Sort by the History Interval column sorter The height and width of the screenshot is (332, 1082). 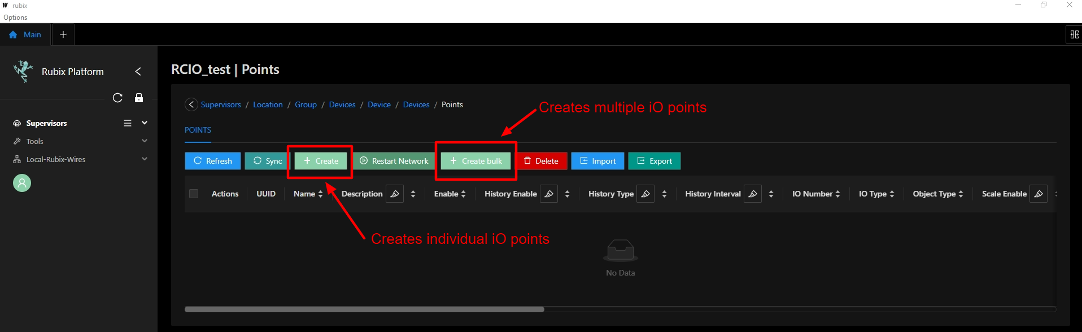point(771,194)
